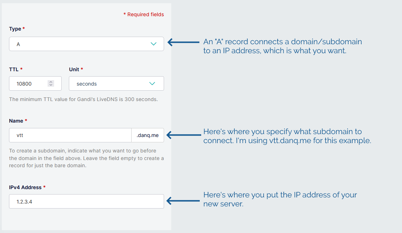Click the "IPv4 Address" field label

[x=25, y=187]
